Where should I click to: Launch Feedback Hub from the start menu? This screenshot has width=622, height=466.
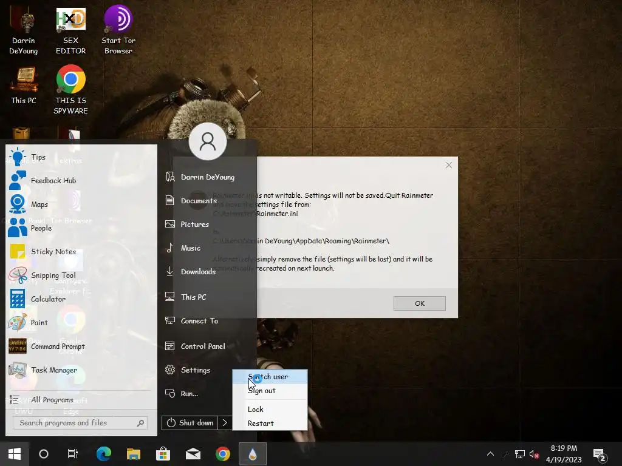[x=81, y=180]
